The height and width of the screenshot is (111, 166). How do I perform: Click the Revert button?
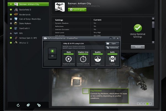[x=138, y=47]
